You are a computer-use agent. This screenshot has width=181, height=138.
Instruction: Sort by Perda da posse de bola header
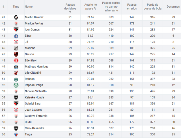pyautogui.click(x=152, y=6)
